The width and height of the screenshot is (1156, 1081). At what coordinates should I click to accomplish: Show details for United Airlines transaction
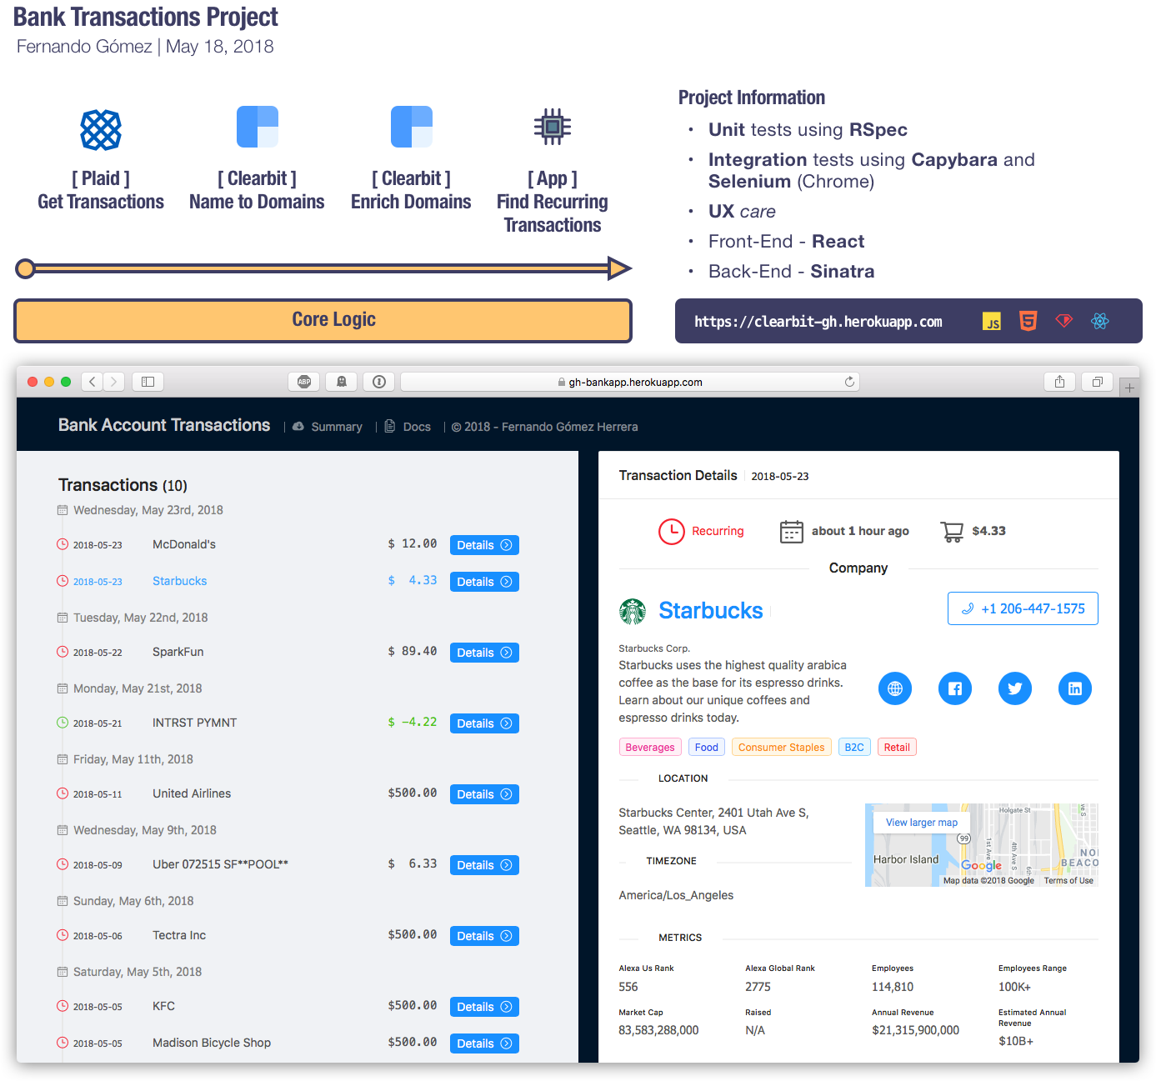pos(483,794)
